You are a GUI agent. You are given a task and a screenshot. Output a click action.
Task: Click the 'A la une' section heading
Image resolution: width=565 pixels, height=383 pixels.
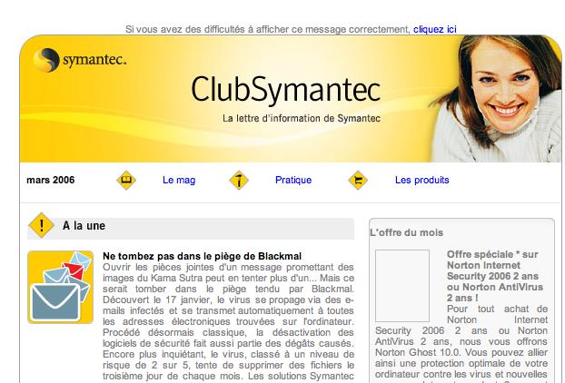pyautogui.click(x=84, y=226)
